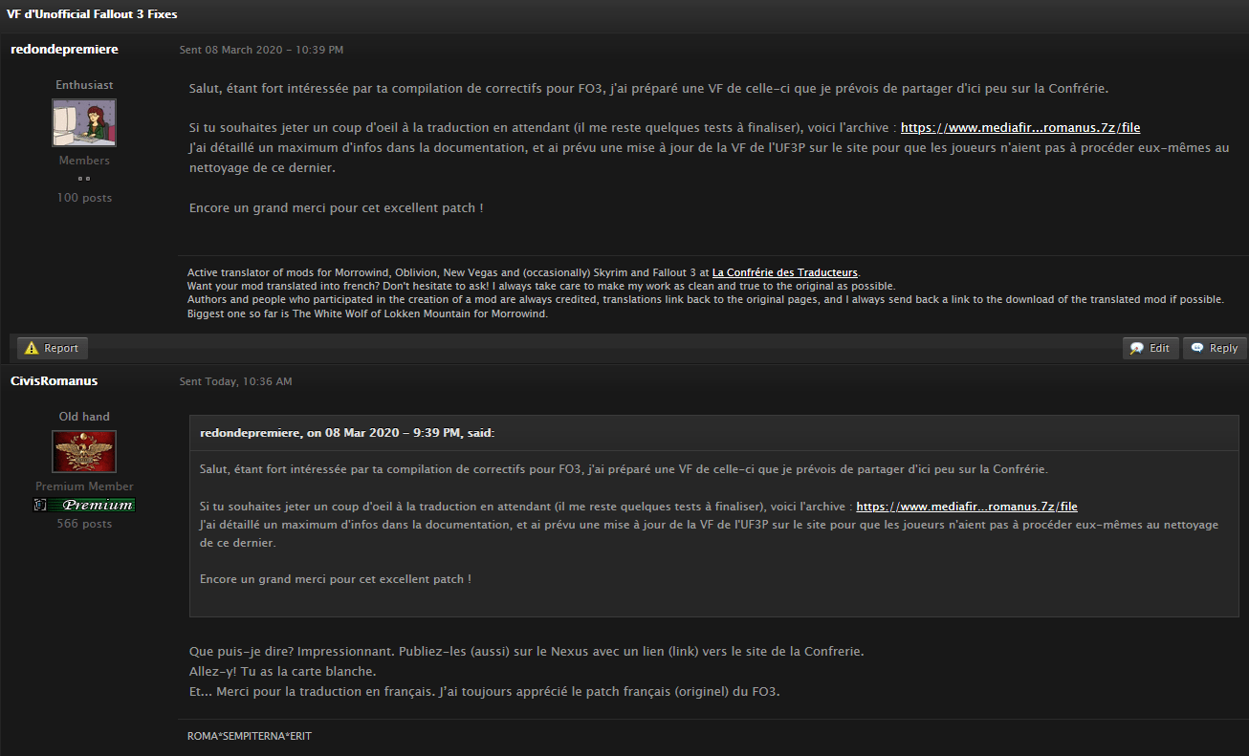The height and width of the screenshot is (756, 1249).
Task: Click the Sent Today 10:36 AM timestamp
Action: click(235, 381)
